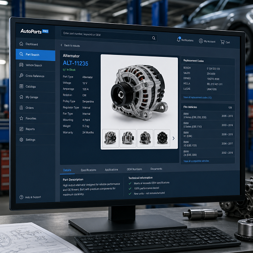Screen dimensions: 253x253
Task: Open the Orders section
Action: tap(35, 108)
